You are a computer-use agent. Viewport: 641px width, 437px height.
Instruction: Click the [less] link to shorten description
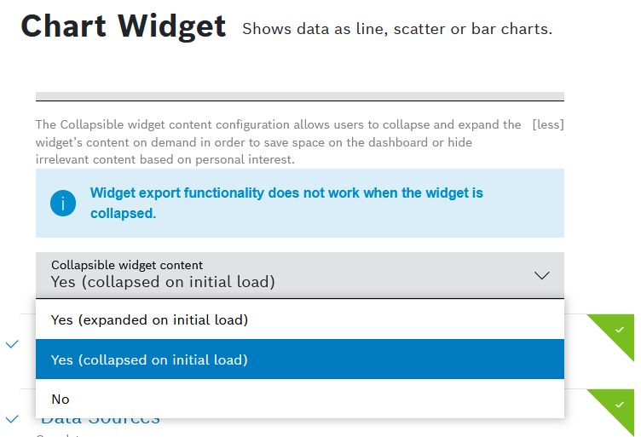pyautogui.click(x=548, y=124)
